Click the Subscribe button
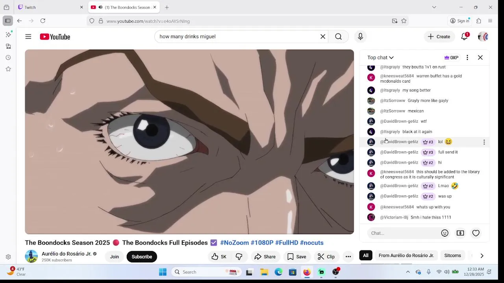Viewport: 504px width, 283px height. [x=142, y=257]
